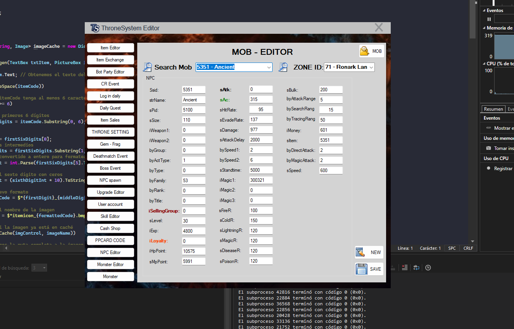514x329 pixels.
Task: Open THRONE SETTING
Action: (x=110, y=132)
